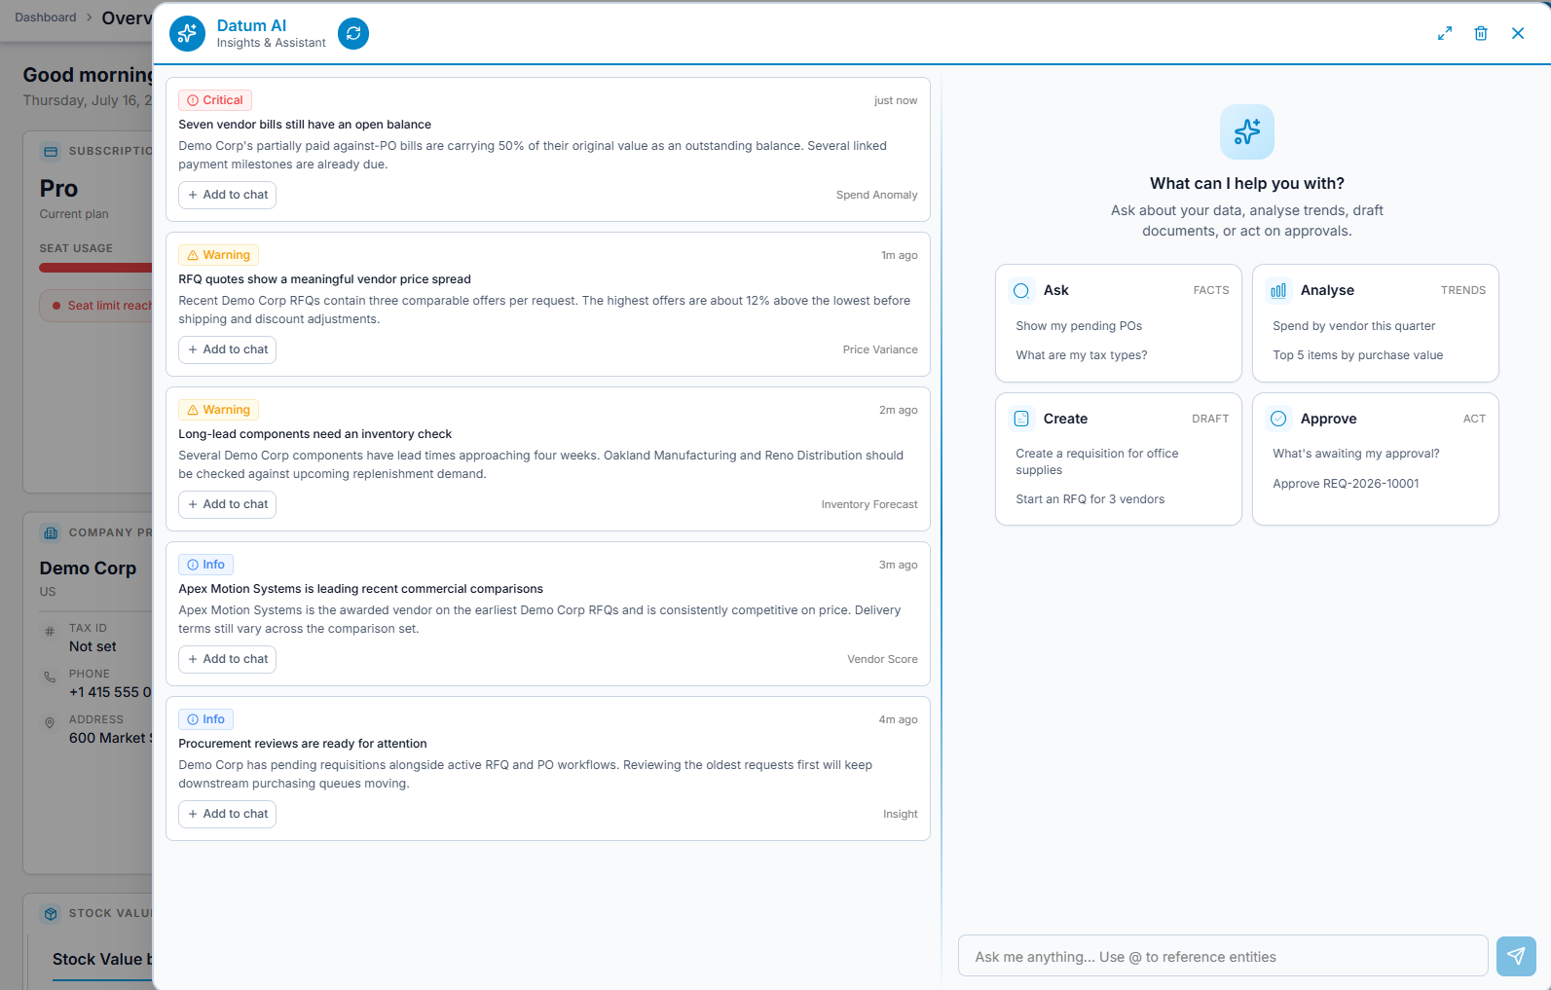Add the procurement reviews insight to chat
1551x990 pixels.
(x=227, y=814)
